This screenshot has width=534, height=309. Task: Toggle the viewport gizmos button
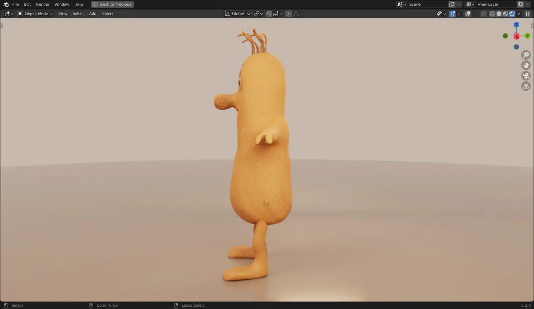[x=452, y=14]
